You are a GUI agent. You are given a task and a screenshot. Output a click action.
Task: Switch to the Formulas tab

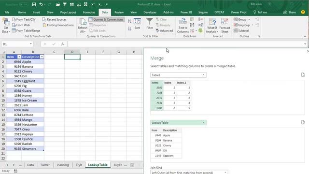pyautogui.click(x=89, y=12)
